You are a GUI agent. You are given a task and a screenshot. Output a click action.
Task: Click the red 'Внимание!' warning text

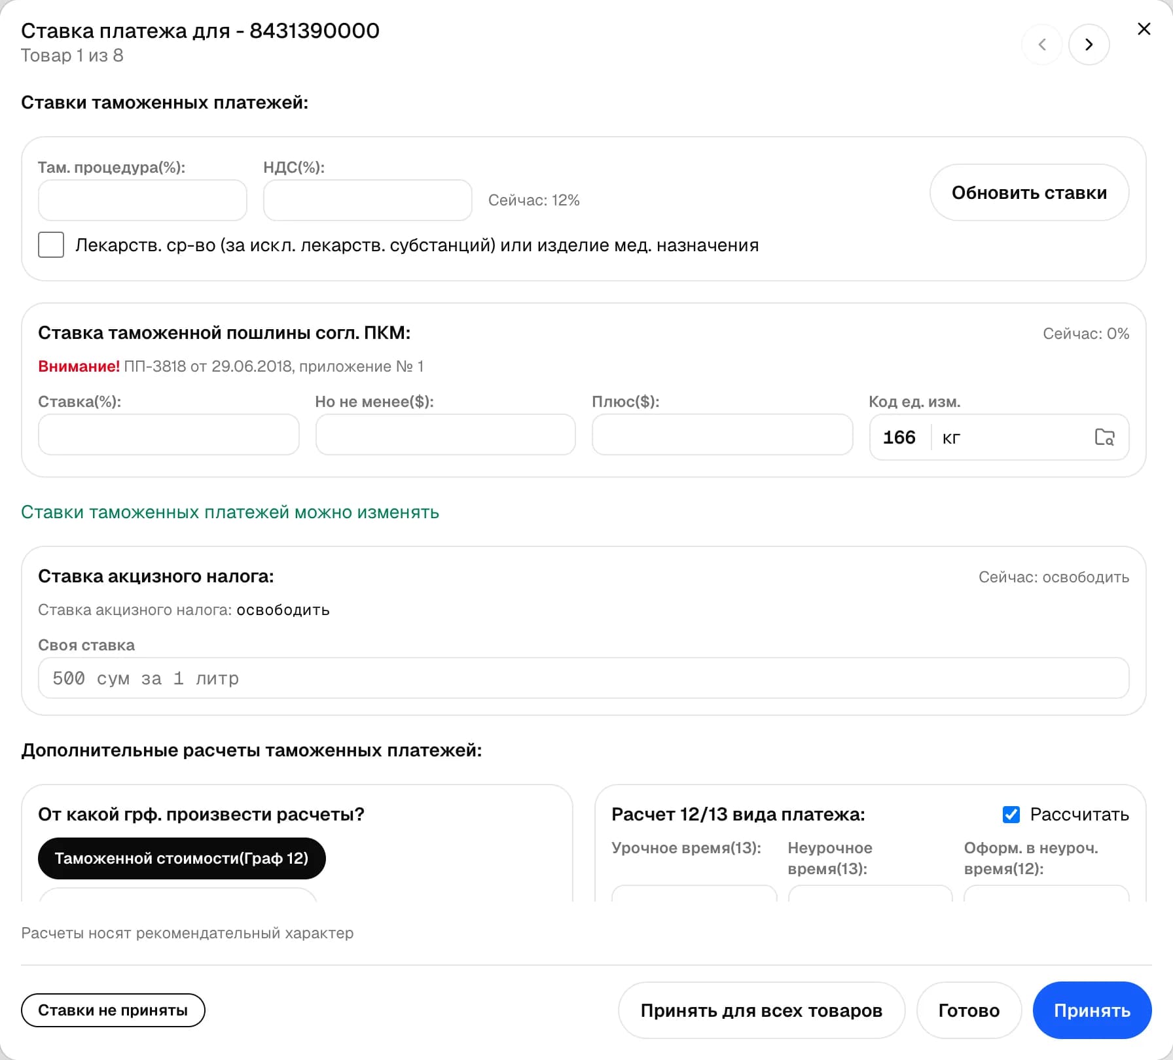[x=79, y=366]
